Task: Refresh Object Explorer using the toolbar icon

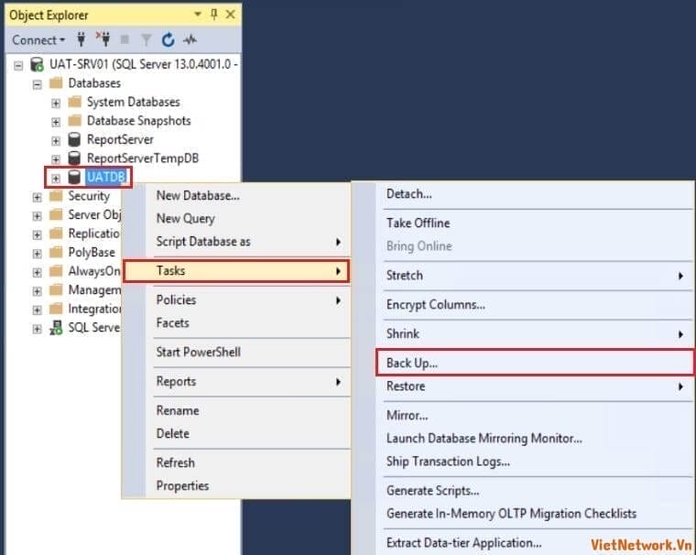Action: (x=168, y=40)
